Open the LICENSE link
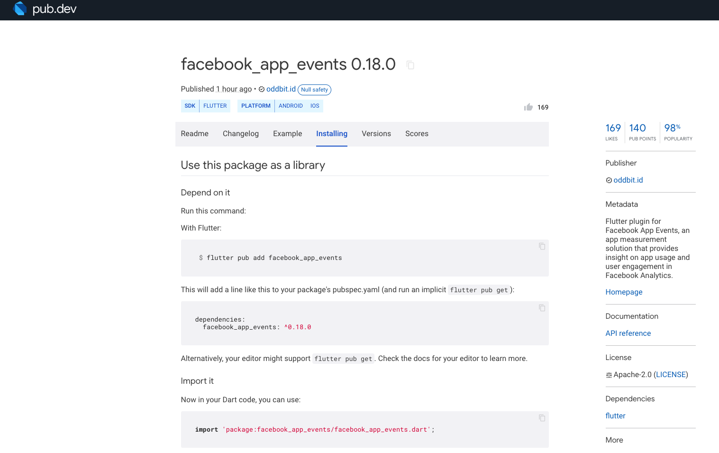 click(x=671, y=375)
